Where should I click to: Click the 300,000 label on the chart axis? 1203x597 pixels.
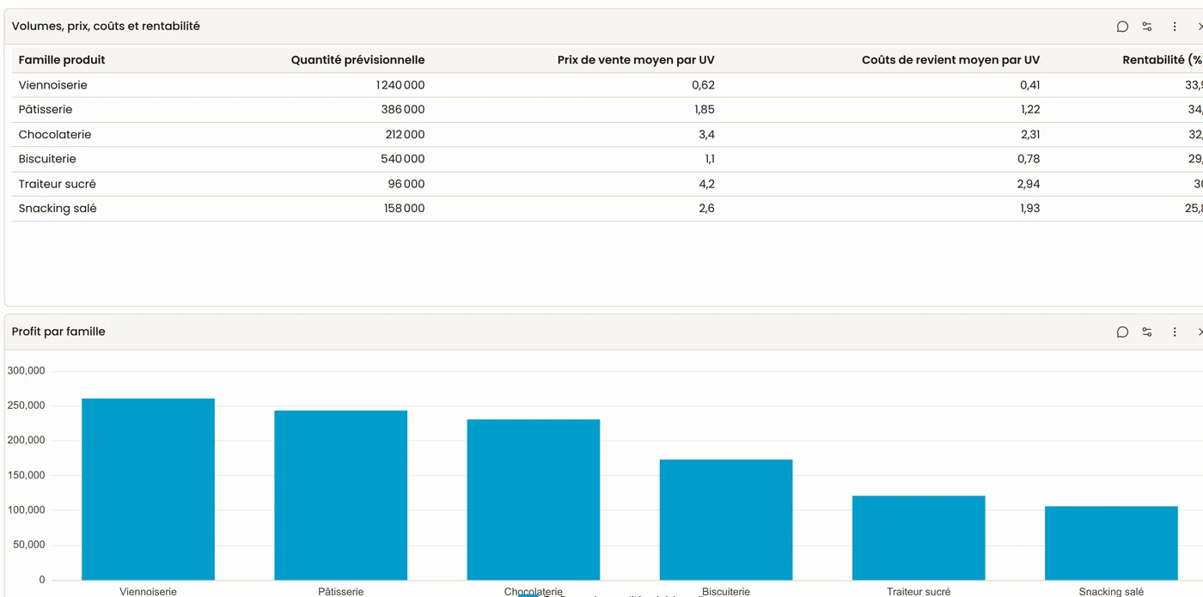coord(26,371)
